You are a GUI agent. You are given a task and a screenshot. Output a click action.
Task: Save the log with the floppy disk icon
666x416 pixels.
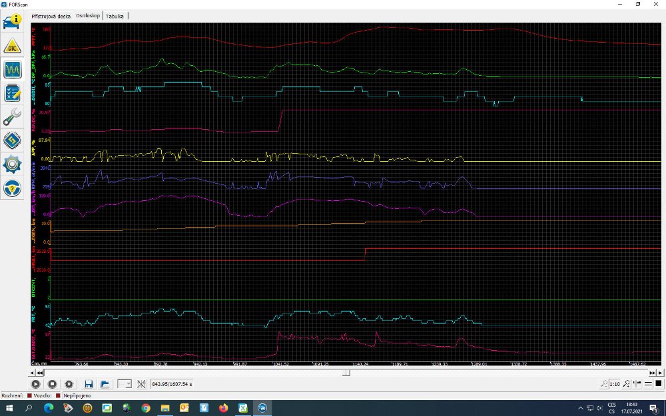tap(88, 384)
